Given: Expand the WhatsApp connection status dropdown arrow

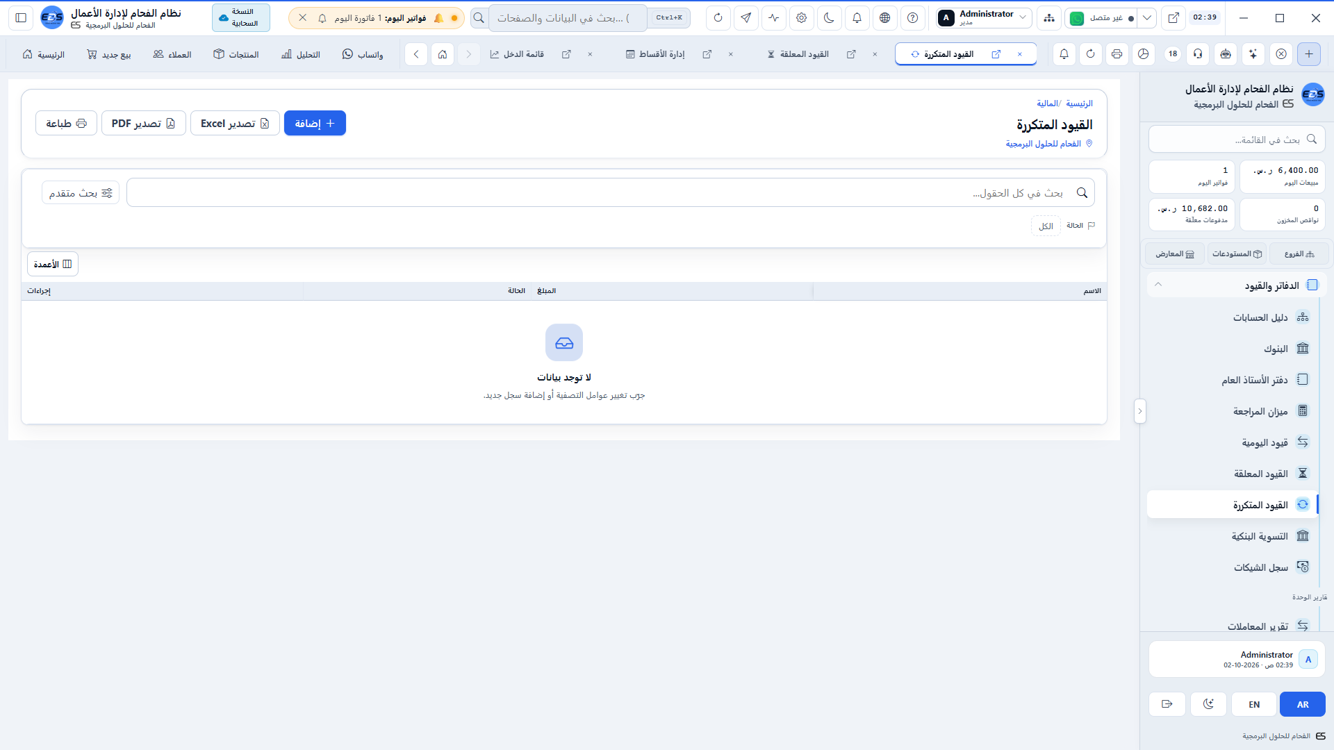Looking at the screenshot, I should [1147, 18].
